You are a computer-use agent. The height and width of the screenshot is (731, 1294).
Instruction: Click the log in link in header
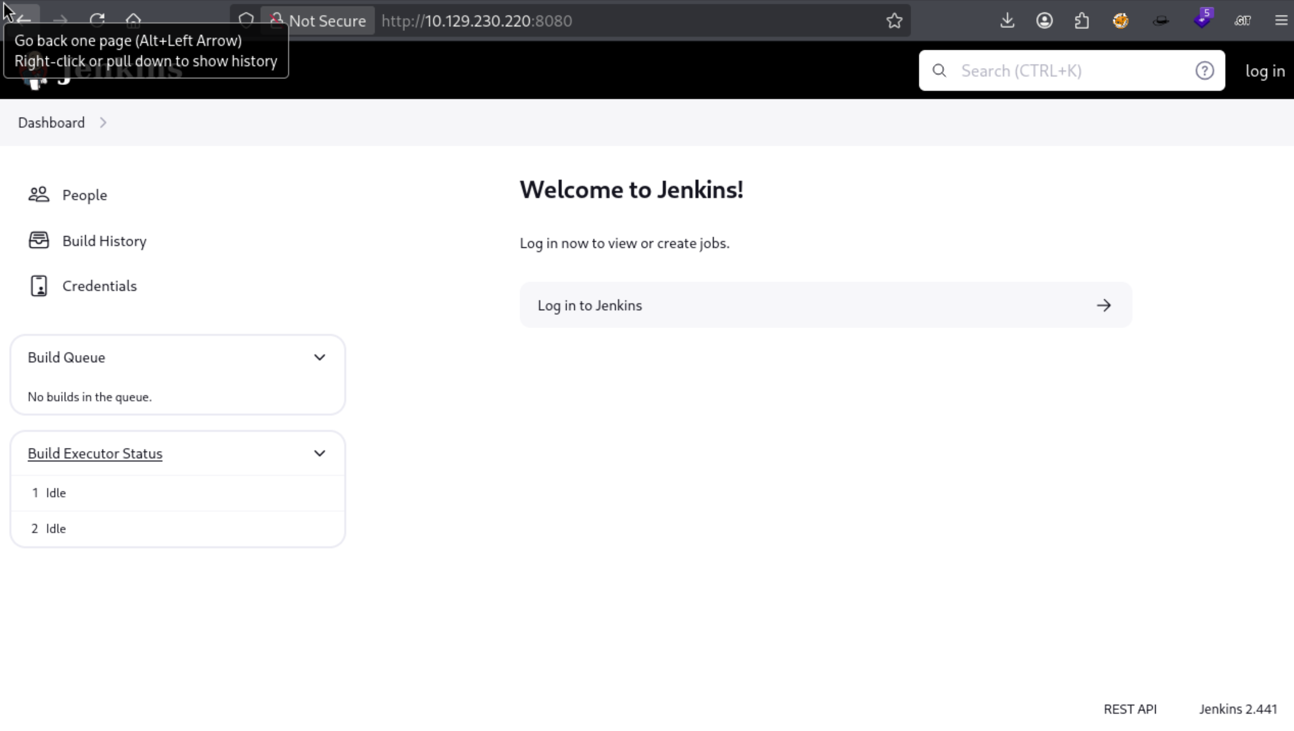point(1265,71)
